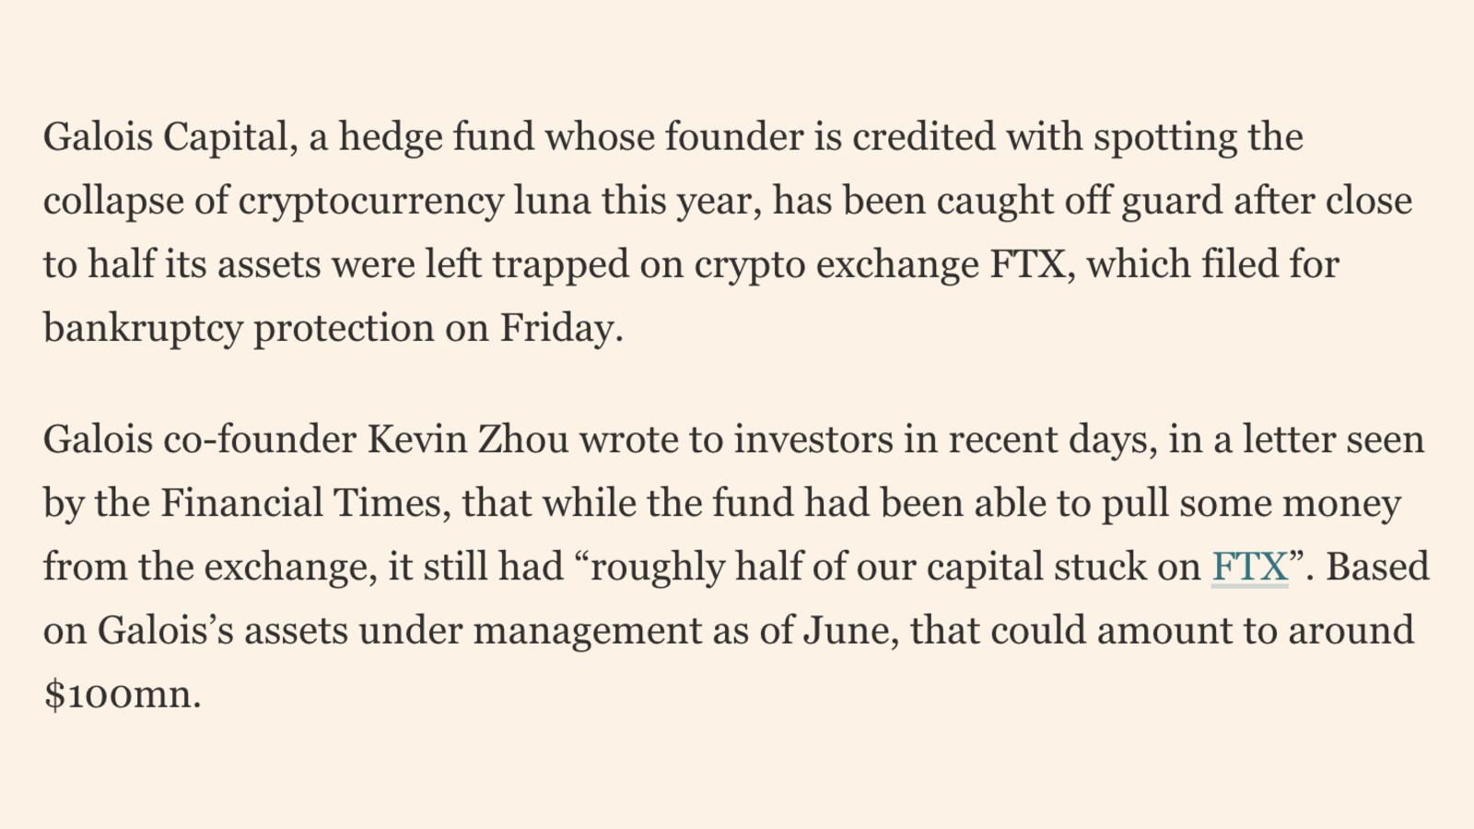Click on the word "spotting"
Screen dimensions: 1474x829
pos(1165,137)
